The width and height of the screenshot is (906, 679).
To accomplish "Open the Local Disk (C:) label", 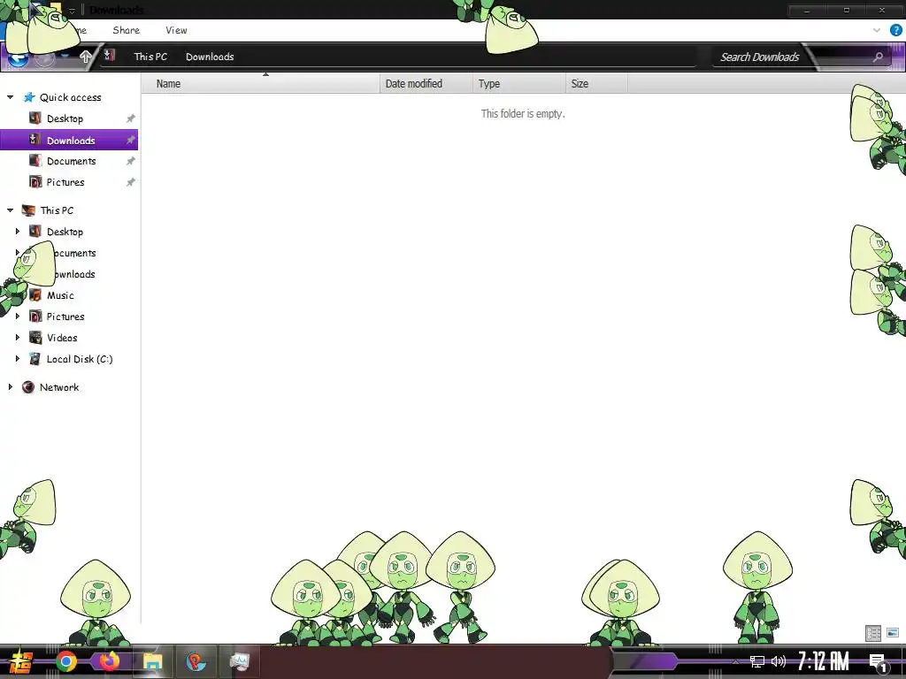I will [x=79, y=359].
